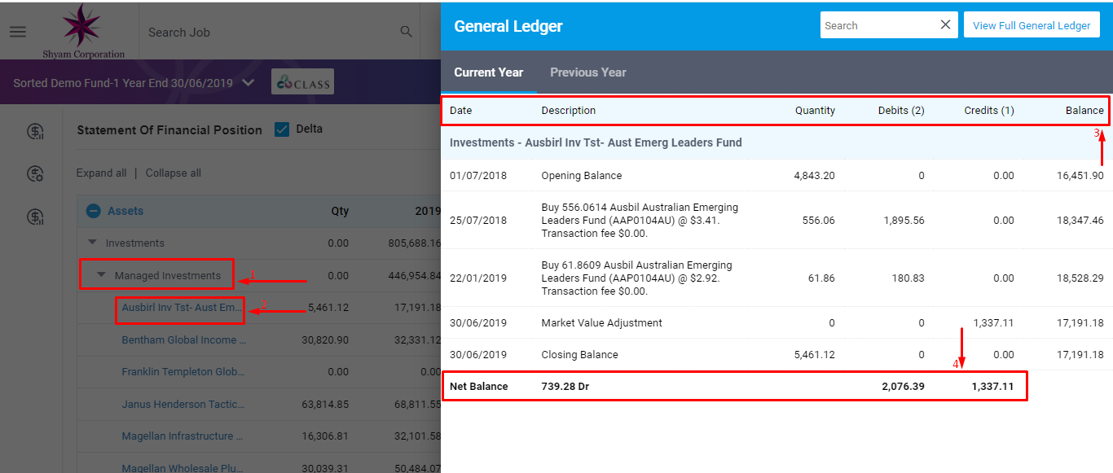Switch to the Current Year tab
Viewport: 1113px width, 473px height.
(489, 72)
